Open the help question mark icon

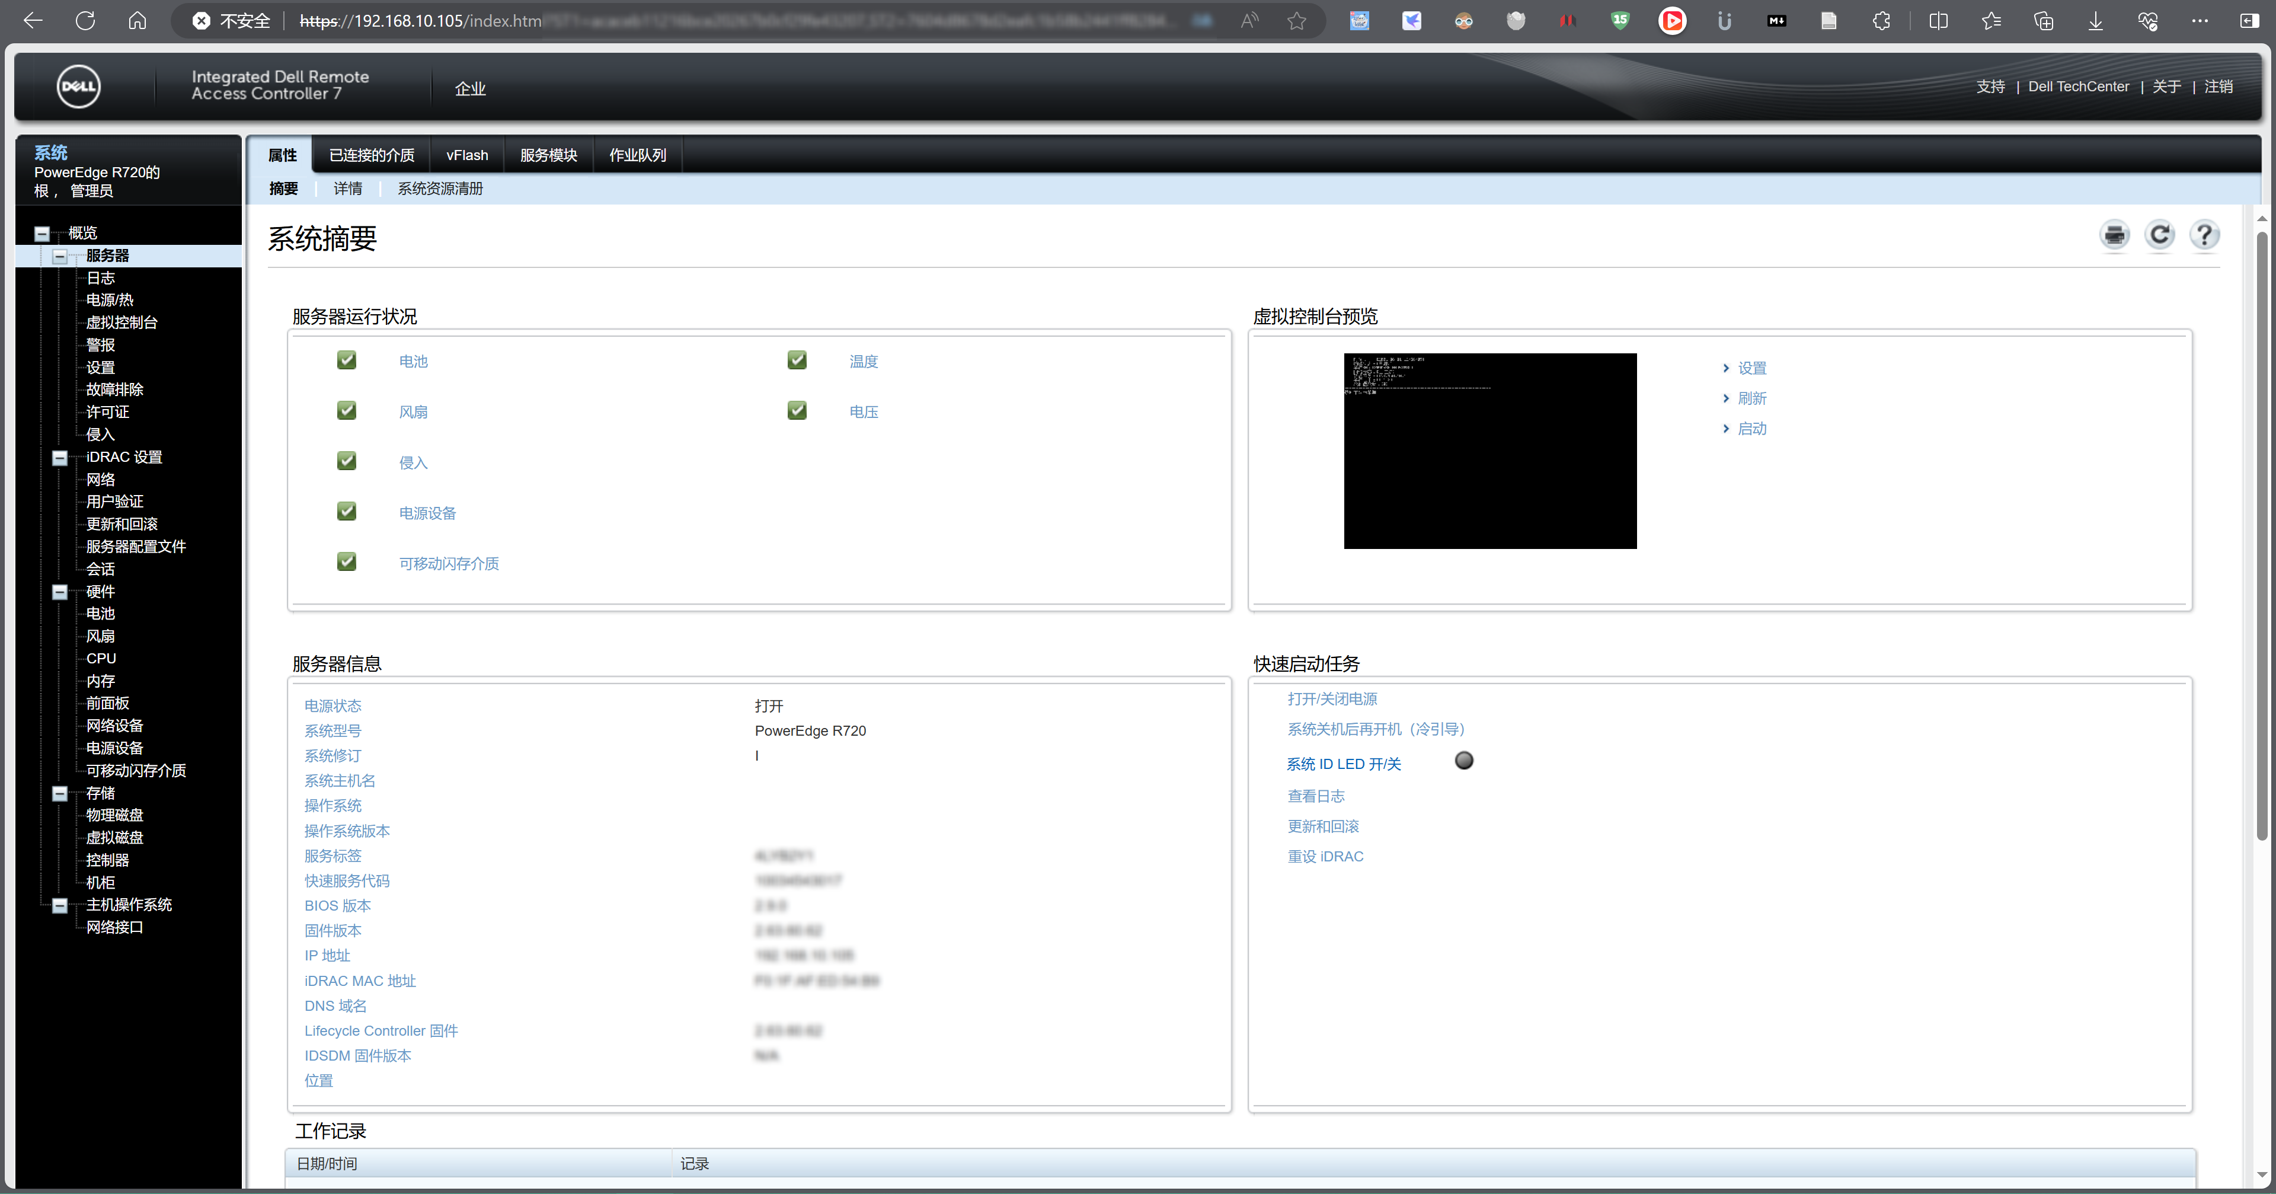click(2204, 235)
